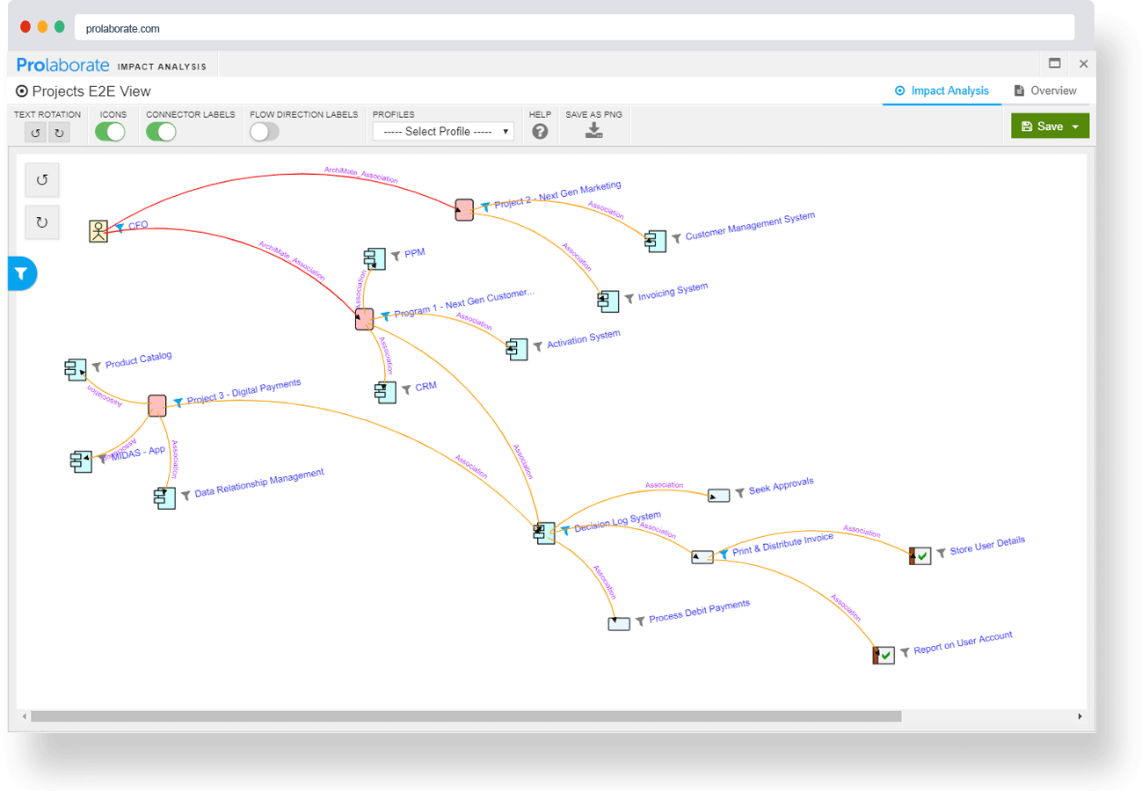Click the Print & Distribute Invoice node icon
The width and height of the screenshot is (1142, 791).
702,557
